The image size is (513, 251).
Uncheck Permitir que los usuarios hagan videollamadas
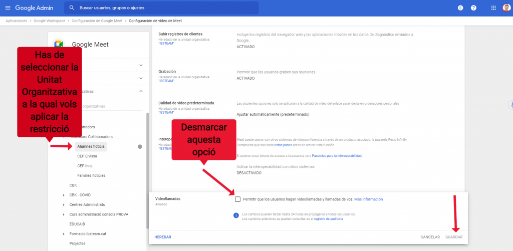[237, 199]
